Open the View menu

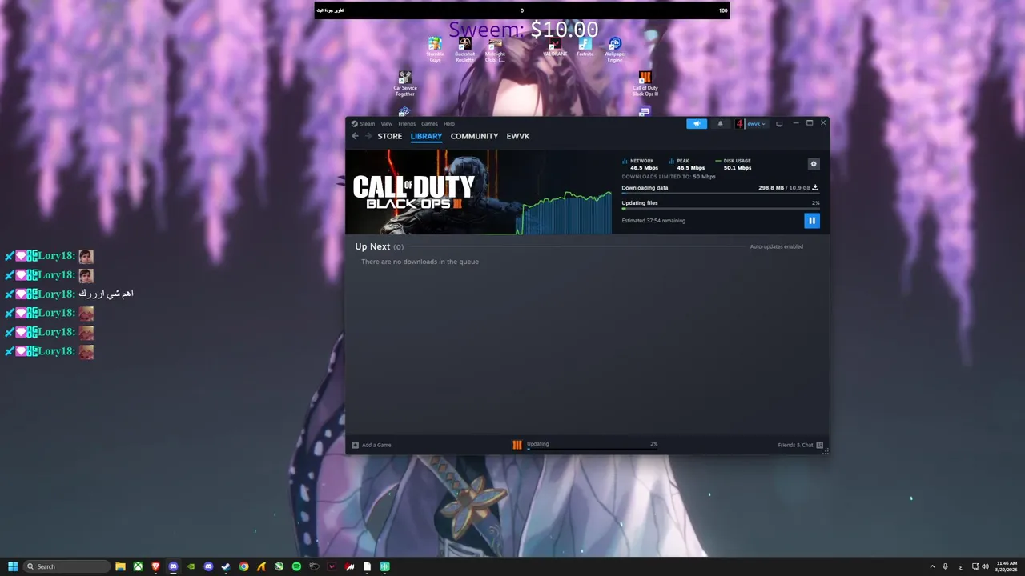387,124
